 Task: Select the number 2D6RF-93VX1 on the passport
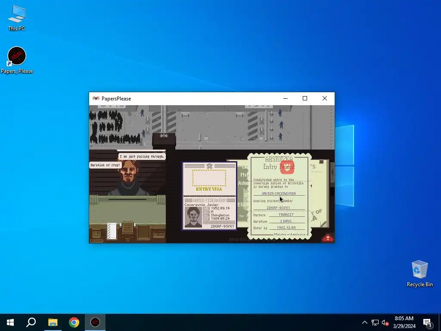click(x=222, y=226)
